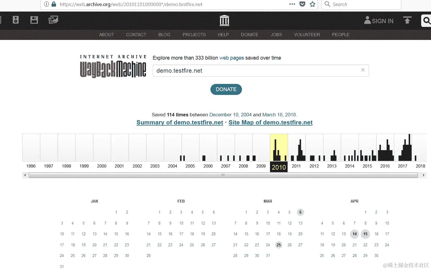Open the CONTACT menu item

(x=136, y=34)
